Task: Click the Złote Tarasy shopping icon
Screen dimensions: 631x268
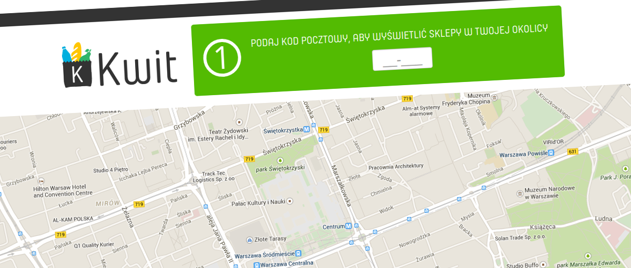Action: pos(249,240)
